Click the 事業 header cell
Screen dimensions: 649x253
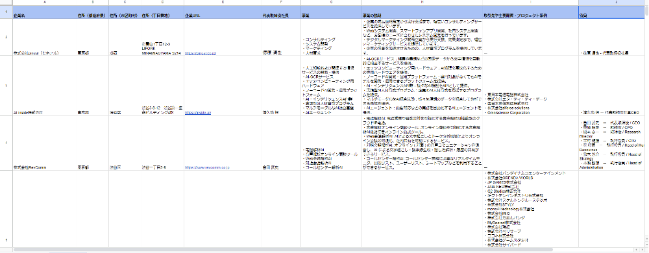tap(331, 12)
